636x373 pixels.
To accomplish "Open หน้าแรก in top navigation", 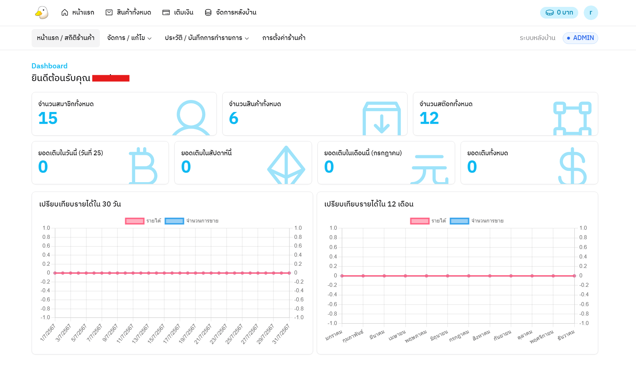I will point(78,12).
